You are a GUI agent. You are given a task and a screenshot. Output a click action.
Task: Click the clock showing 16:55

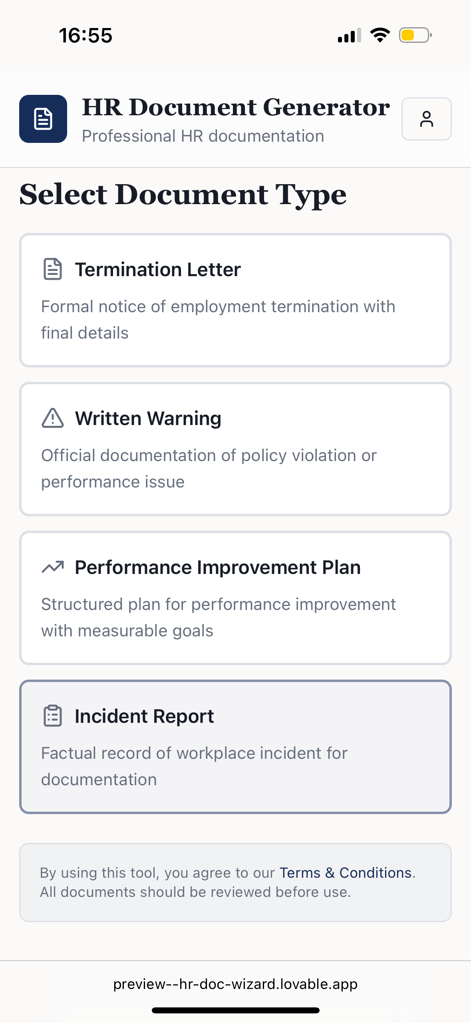coord(85,35)
